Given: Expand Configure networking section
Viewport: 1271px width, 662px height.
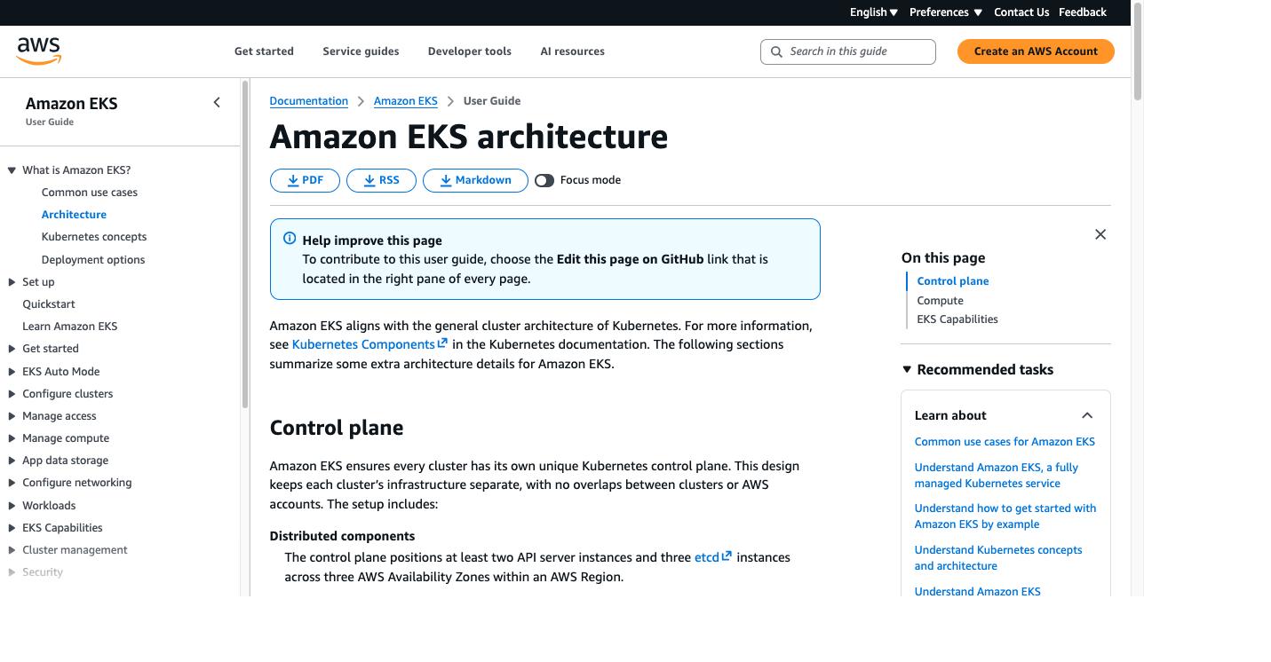Looking at the screenshot, I should click(12, 483).
